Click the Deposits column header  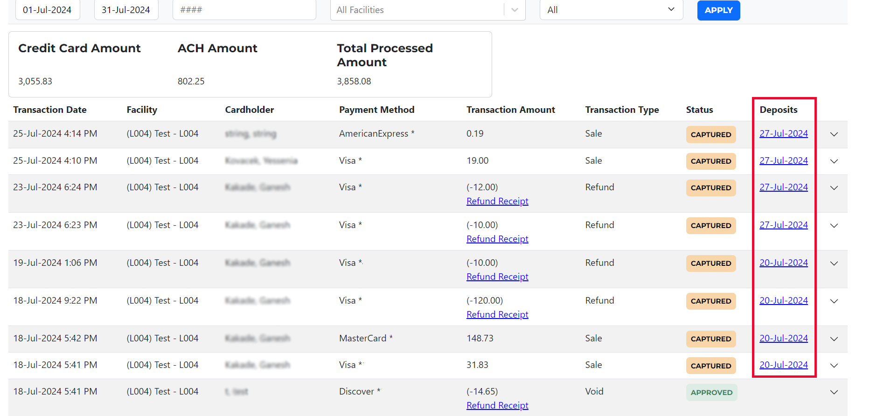coord(779,110)
